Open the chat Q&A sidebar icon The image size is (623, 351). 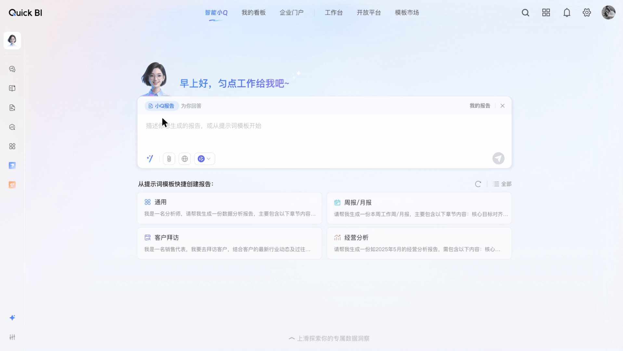point(12,69)
